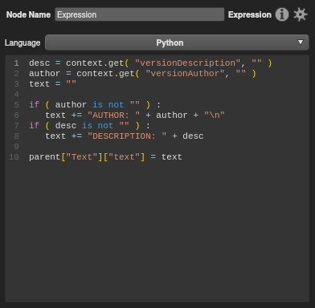Click the "if ( desc is not" line
Image resolution: width=315 pixels, height=308 pixels.
89,126
